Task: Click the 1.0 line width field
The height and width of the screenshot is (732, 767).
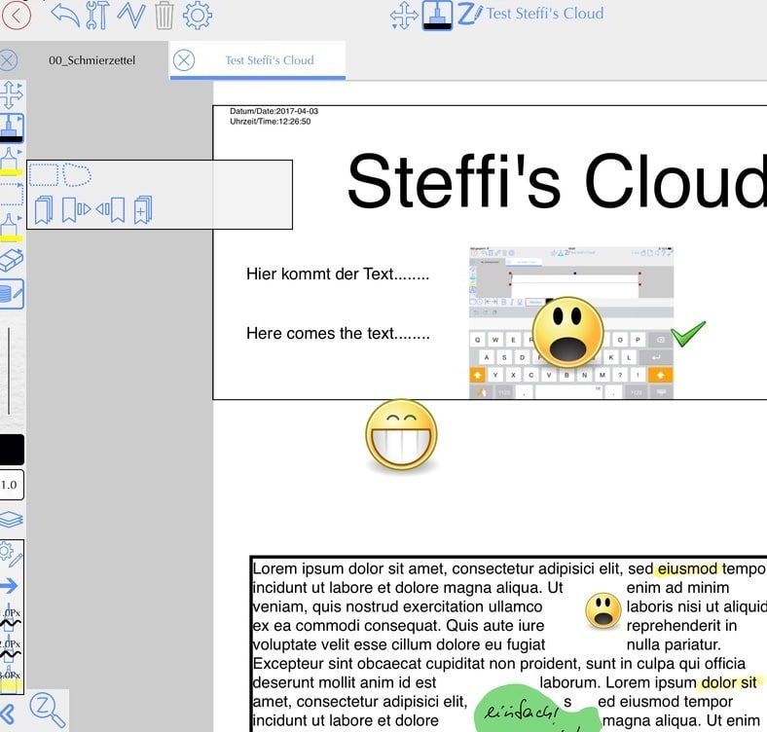Action: point(11,485)
